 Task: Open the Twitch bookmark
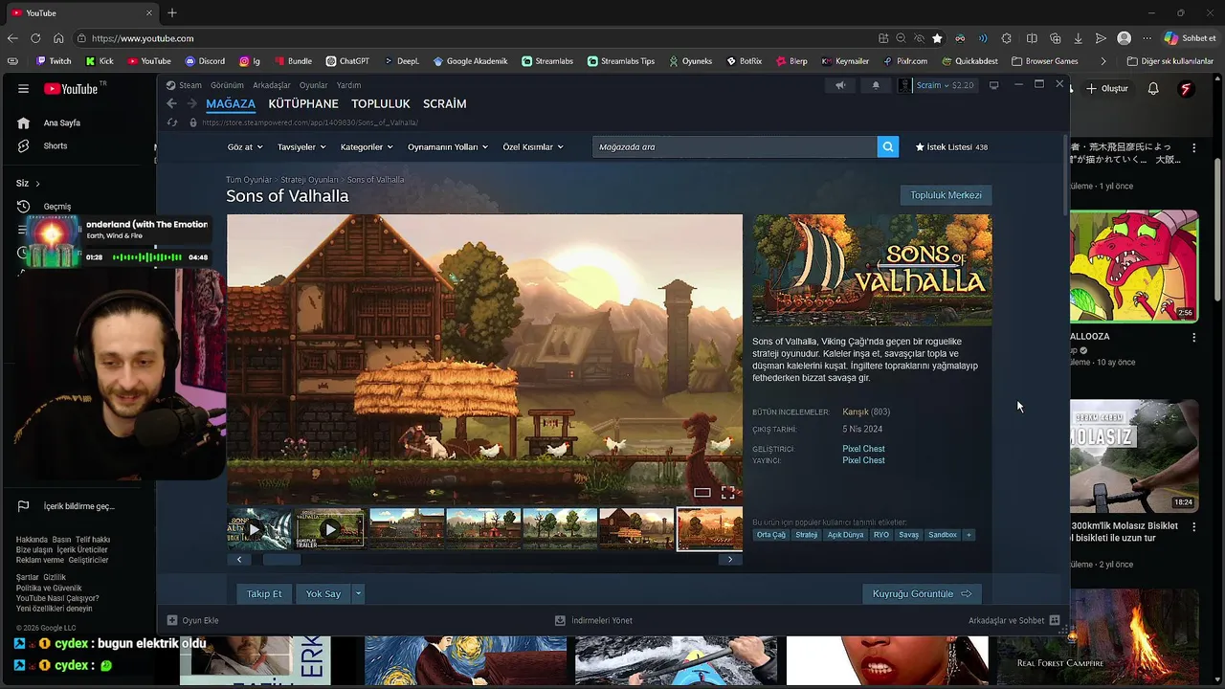tap(54, 61)
